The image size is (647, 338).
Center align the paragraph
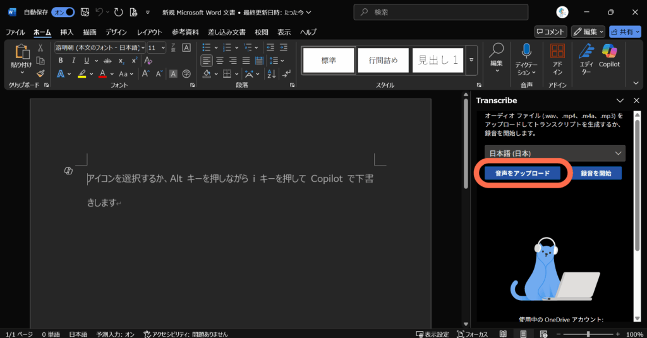pos(220,61)
